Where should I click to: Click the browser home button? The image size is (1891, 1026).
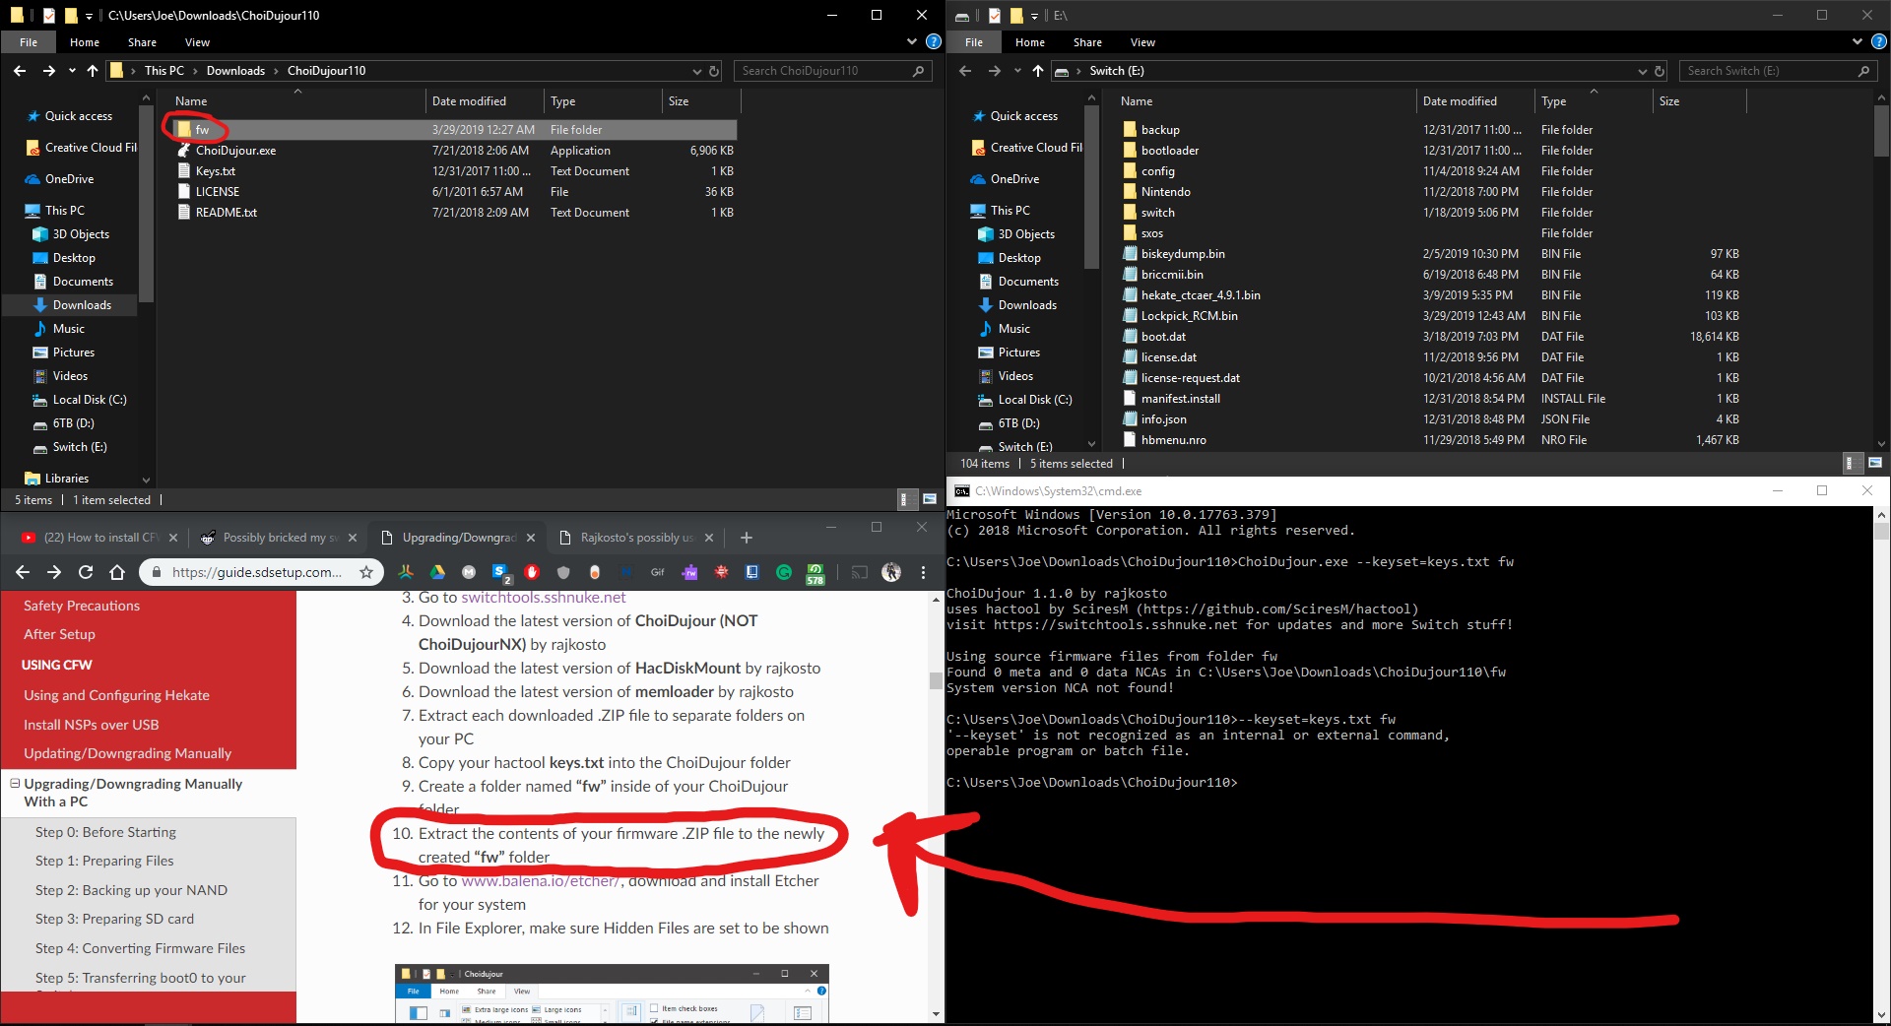pyautogui.click(x=117, y=572)
